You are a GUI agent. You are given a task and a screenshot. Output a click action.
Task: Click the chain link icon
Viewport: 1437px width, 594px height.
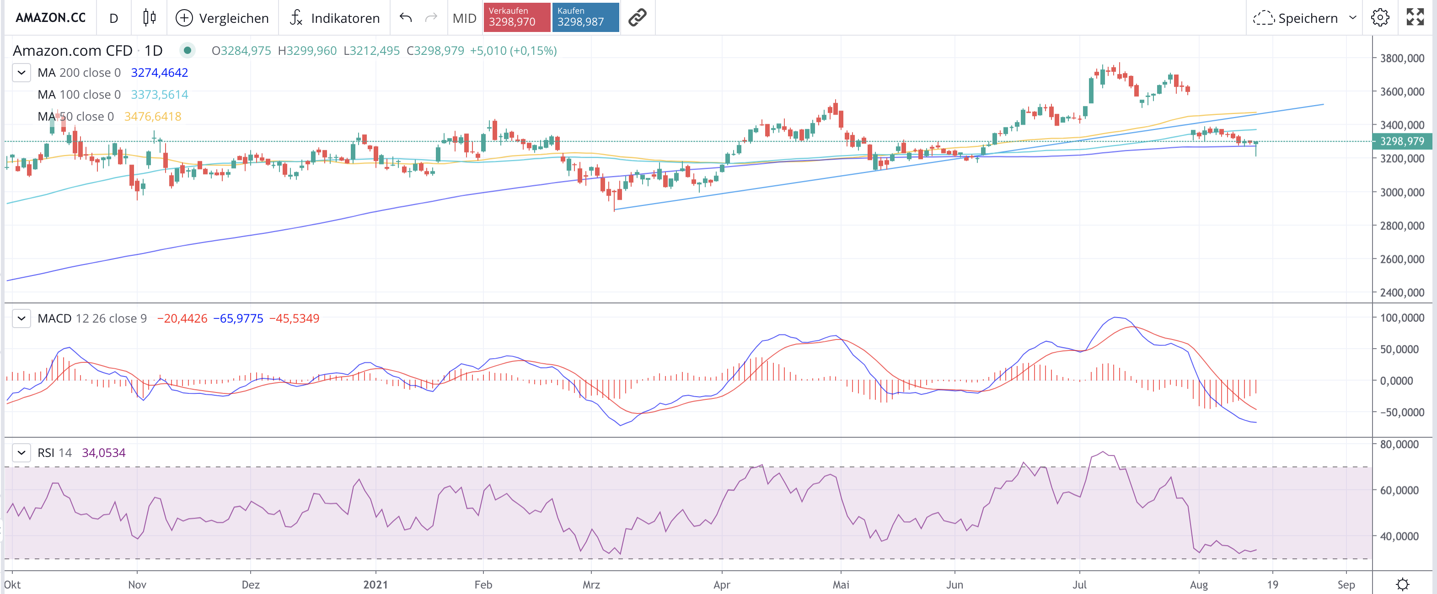point(637,18)
